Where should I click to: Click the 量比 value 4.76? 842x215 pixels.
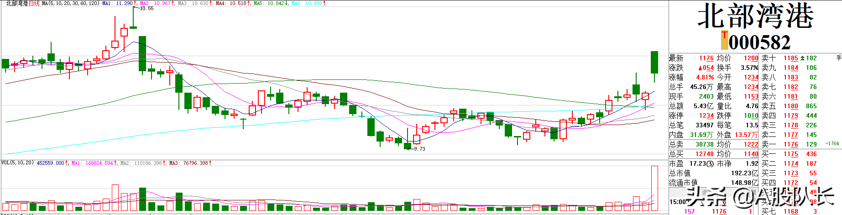click(752, 106)
